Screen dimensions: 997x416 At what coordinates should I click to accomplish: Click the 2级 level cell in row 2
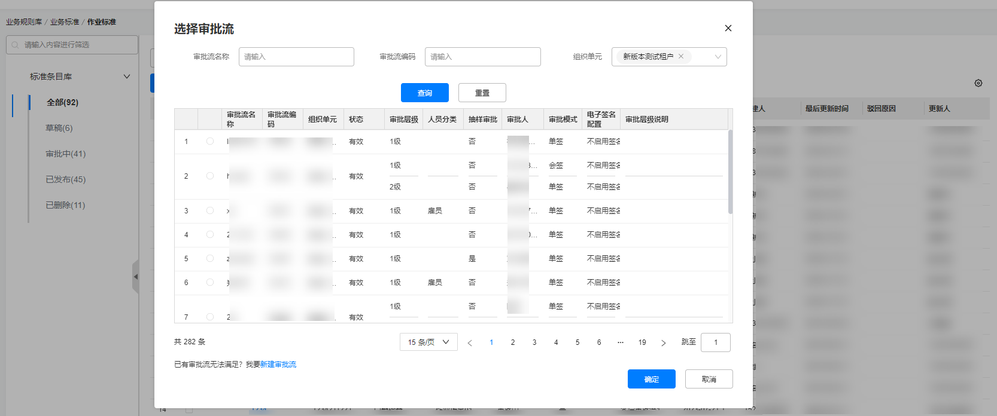395,187
